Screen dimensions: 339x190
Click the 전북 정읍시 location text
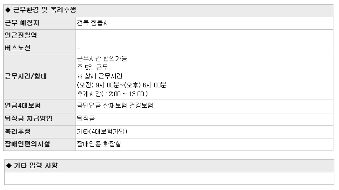[x=93, y=23]
